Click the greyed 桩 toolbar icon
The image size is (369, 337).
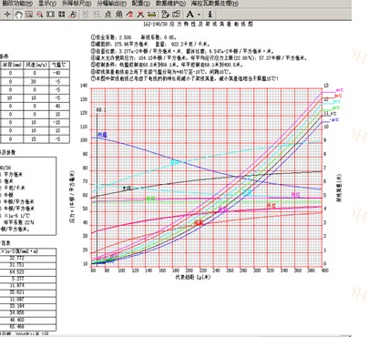[x=86, y=14]
